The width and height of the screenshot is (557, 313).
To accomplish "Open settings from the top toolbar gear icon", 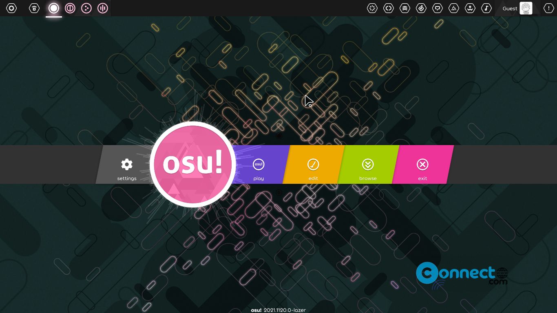I will point(11,8).
